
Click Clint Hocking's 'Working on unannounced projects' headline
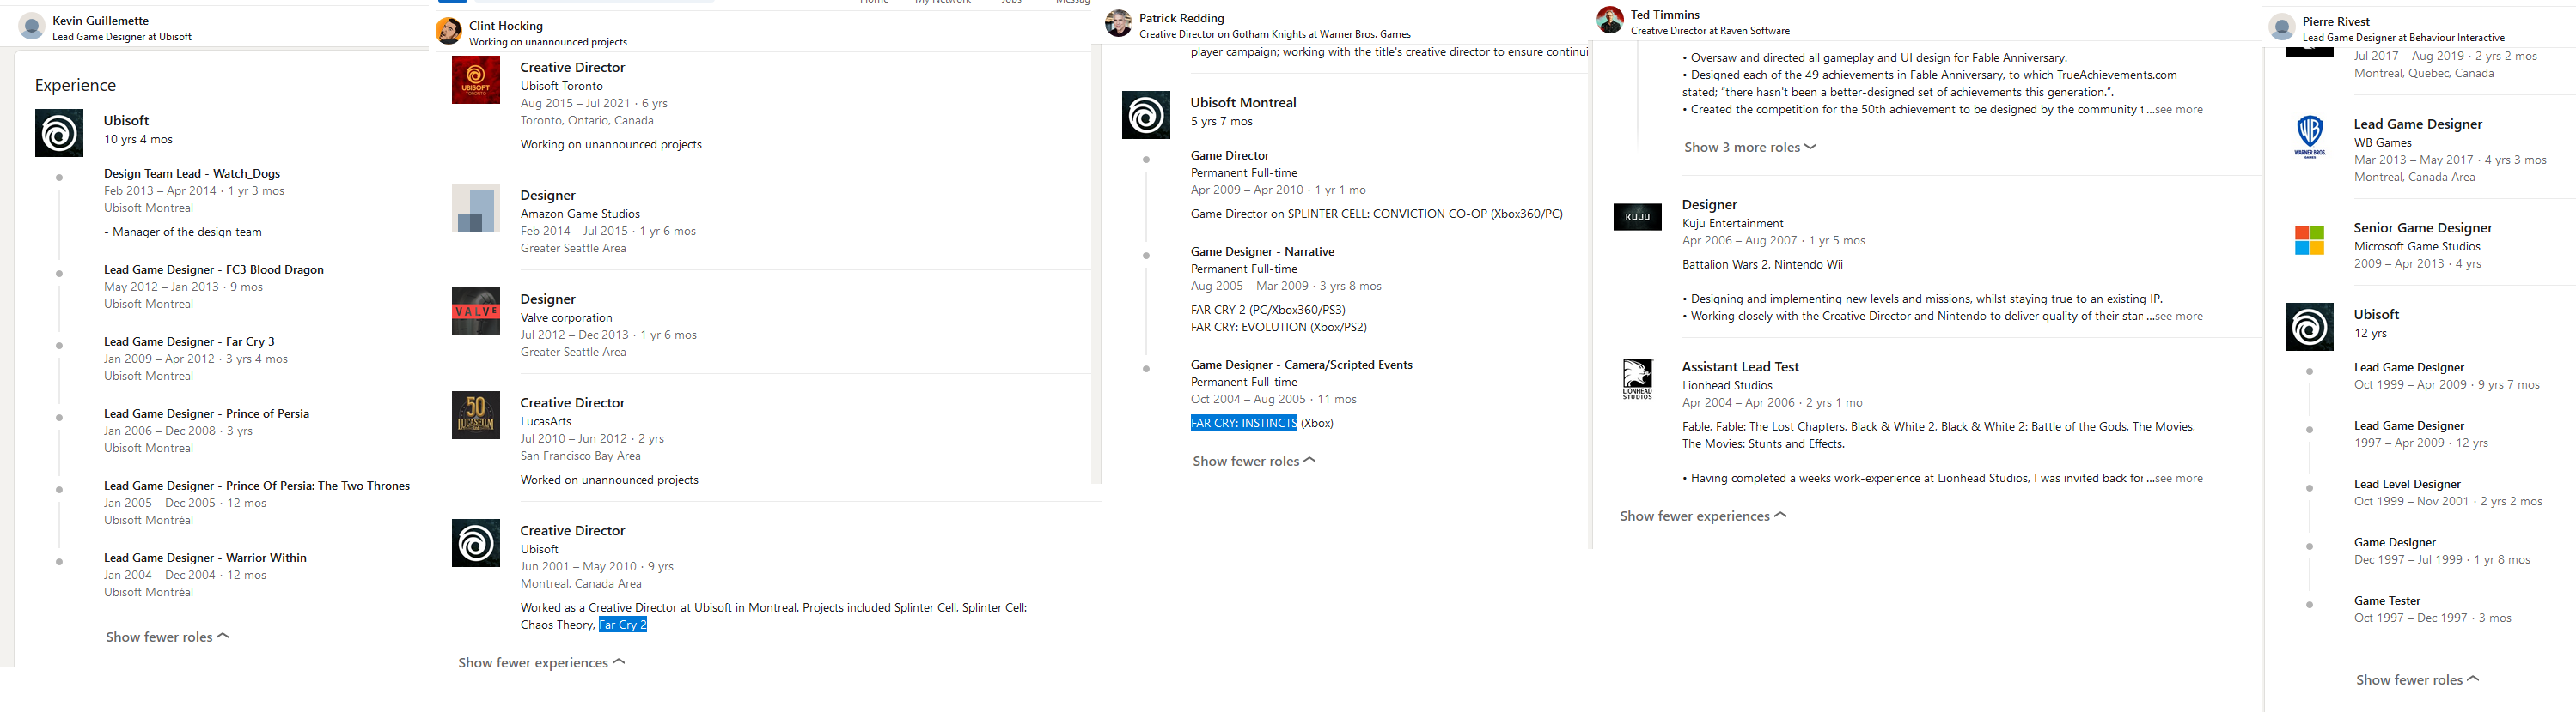pyautogui.click(x=548, y=42)
